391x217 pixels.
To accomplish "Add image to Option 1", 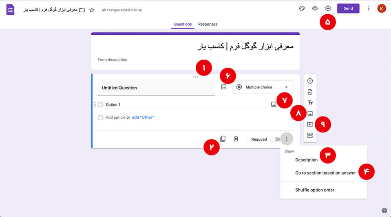I will click(274, 104).
